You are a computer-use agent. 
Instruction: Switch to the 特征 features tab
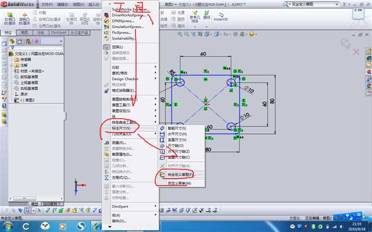click(x=8, y=32)
